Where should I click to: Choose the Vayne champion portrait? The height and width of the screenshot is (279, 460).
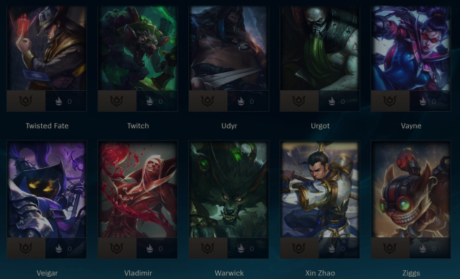[x=411, y=48]
